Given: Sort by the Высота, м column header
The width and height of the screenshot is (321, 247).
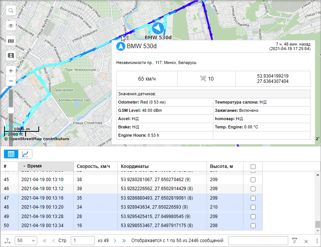Looking at the screenshot, I should tap(225, 166).
